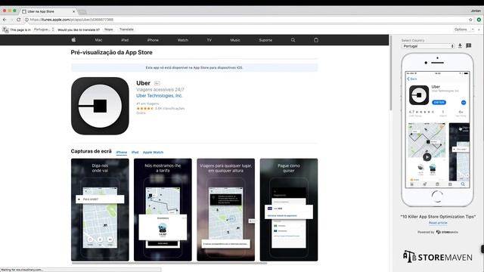The width and height of the screenshot is (484, 272).
Task: Open the 'Viagens para qualquer lugar' screenshot
Action: pyautogui.click(x=225, y=210)
